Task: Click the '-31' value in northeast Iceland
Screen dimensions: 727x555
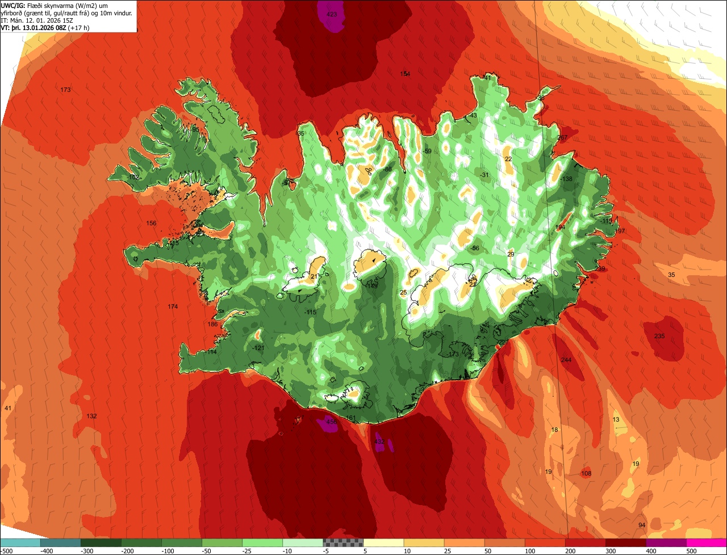Action: click(484, 175)
